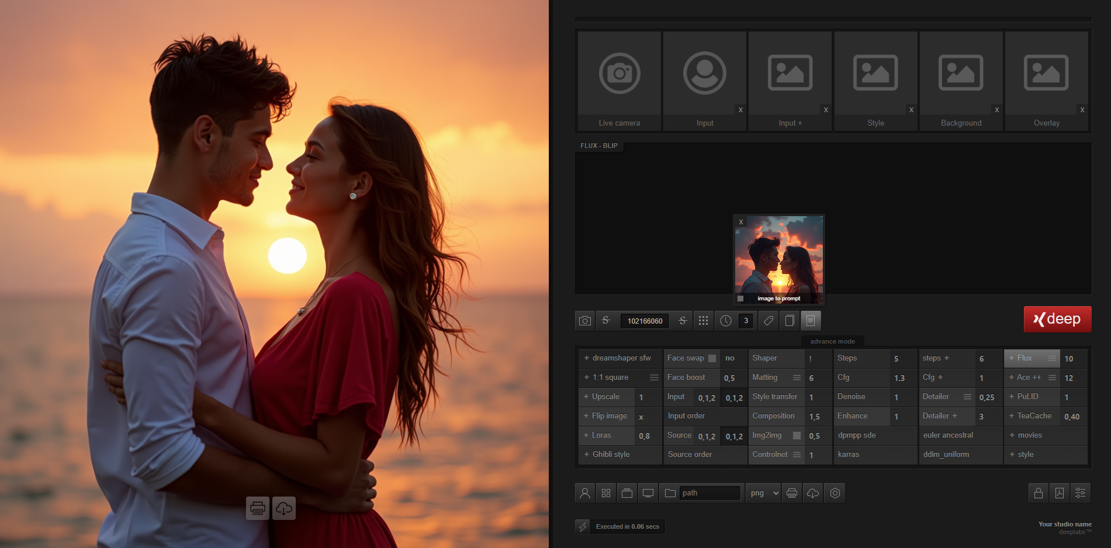1111x548 pixels.
Task: Open the dot grid icon
Action: (x=703, y=321)
